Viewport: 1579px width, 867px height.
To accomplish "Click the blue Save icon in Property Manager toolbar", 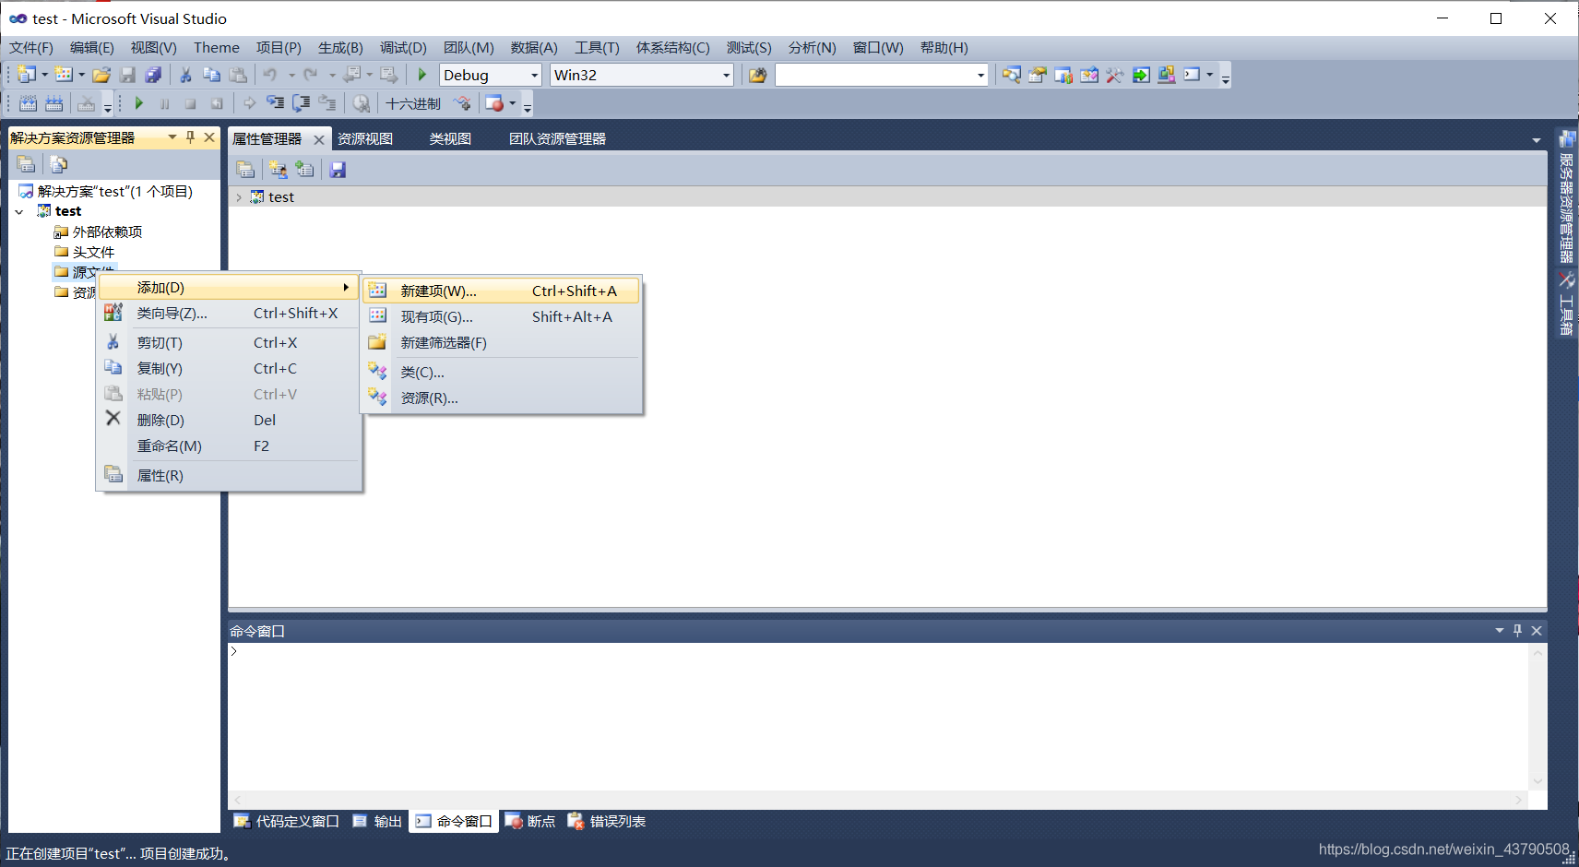I will pos(338,170).
